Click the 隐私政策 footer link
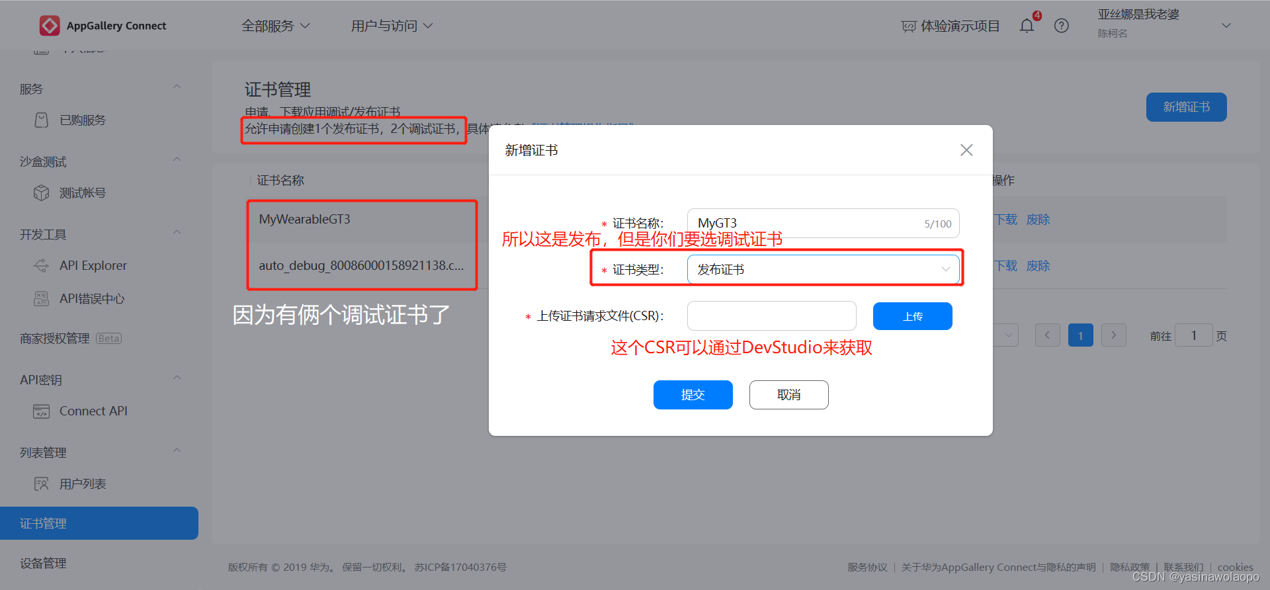1270x590 pixels. pos(1130,568)
